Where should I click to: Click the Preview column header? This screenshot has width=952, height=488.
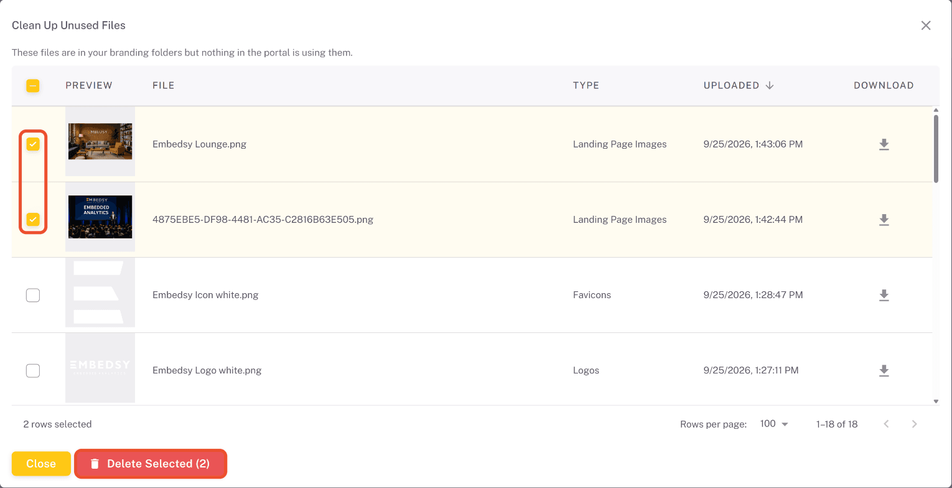point(89,85)
